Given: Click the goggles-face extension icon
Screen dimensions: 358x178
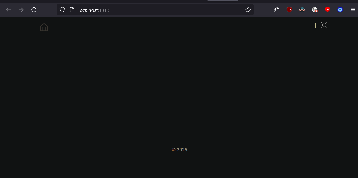Looking at the screenshot, I should click(302, 10).
